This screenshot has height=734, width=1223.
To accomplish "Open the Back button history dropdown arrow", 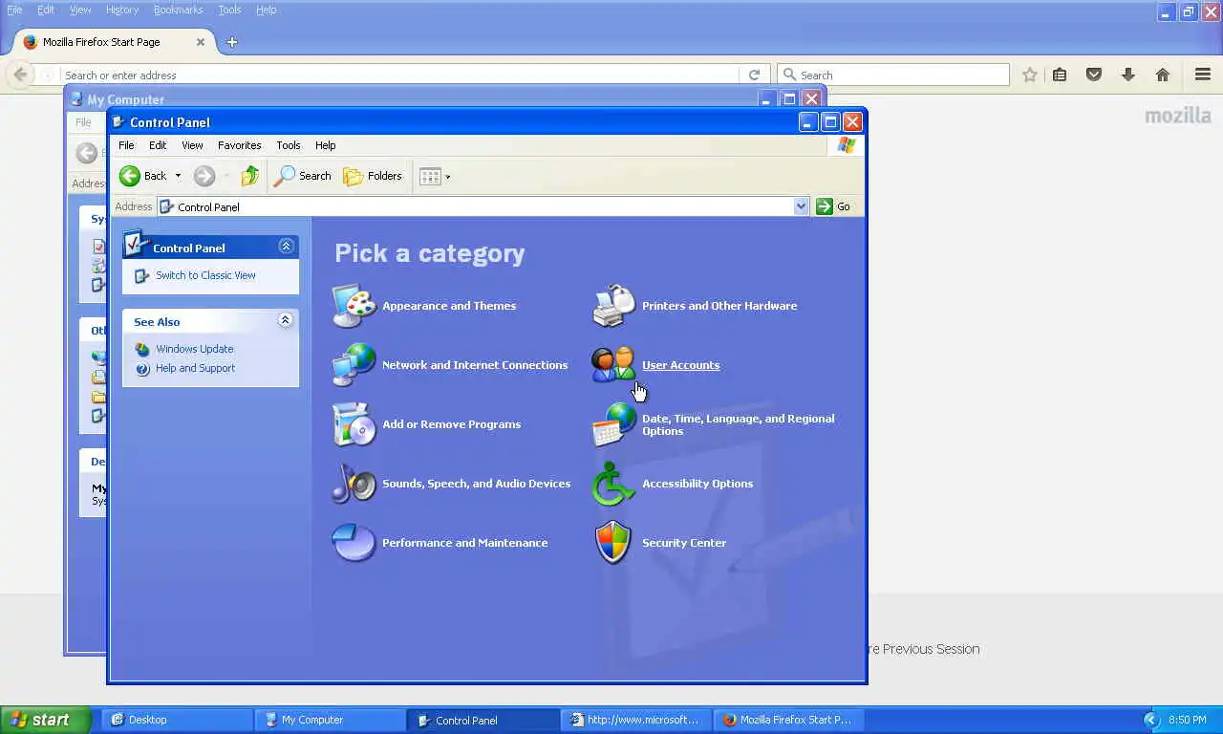I will (178, 176).
